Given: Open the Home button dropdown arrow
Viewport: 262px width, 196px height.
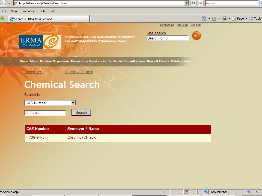Looking at the screenshot, I should [x=209, y=19].
